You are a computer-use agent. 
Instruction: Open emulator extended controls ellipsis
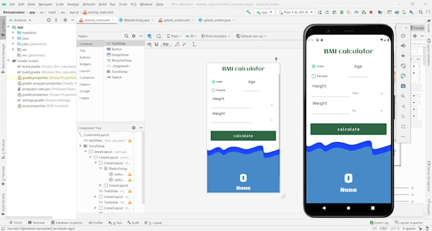403,137
